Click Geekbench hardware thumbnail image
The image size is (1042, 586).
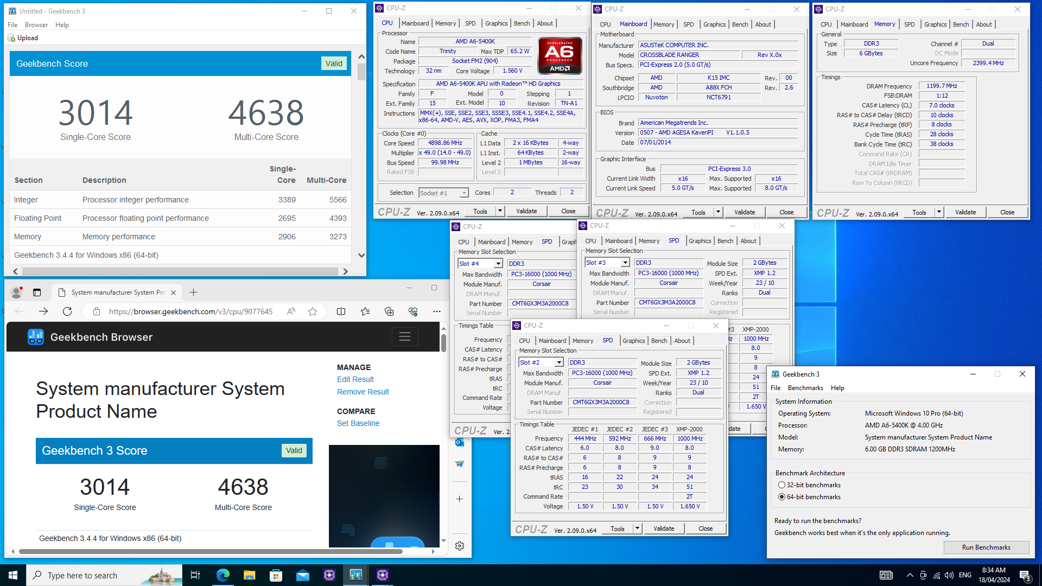click(384, 496)
